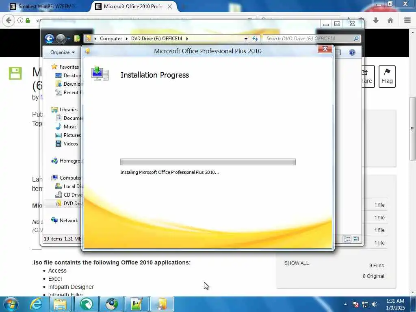Open the Windows Start orb
The image size is (416, 312).
pos(11,304)
